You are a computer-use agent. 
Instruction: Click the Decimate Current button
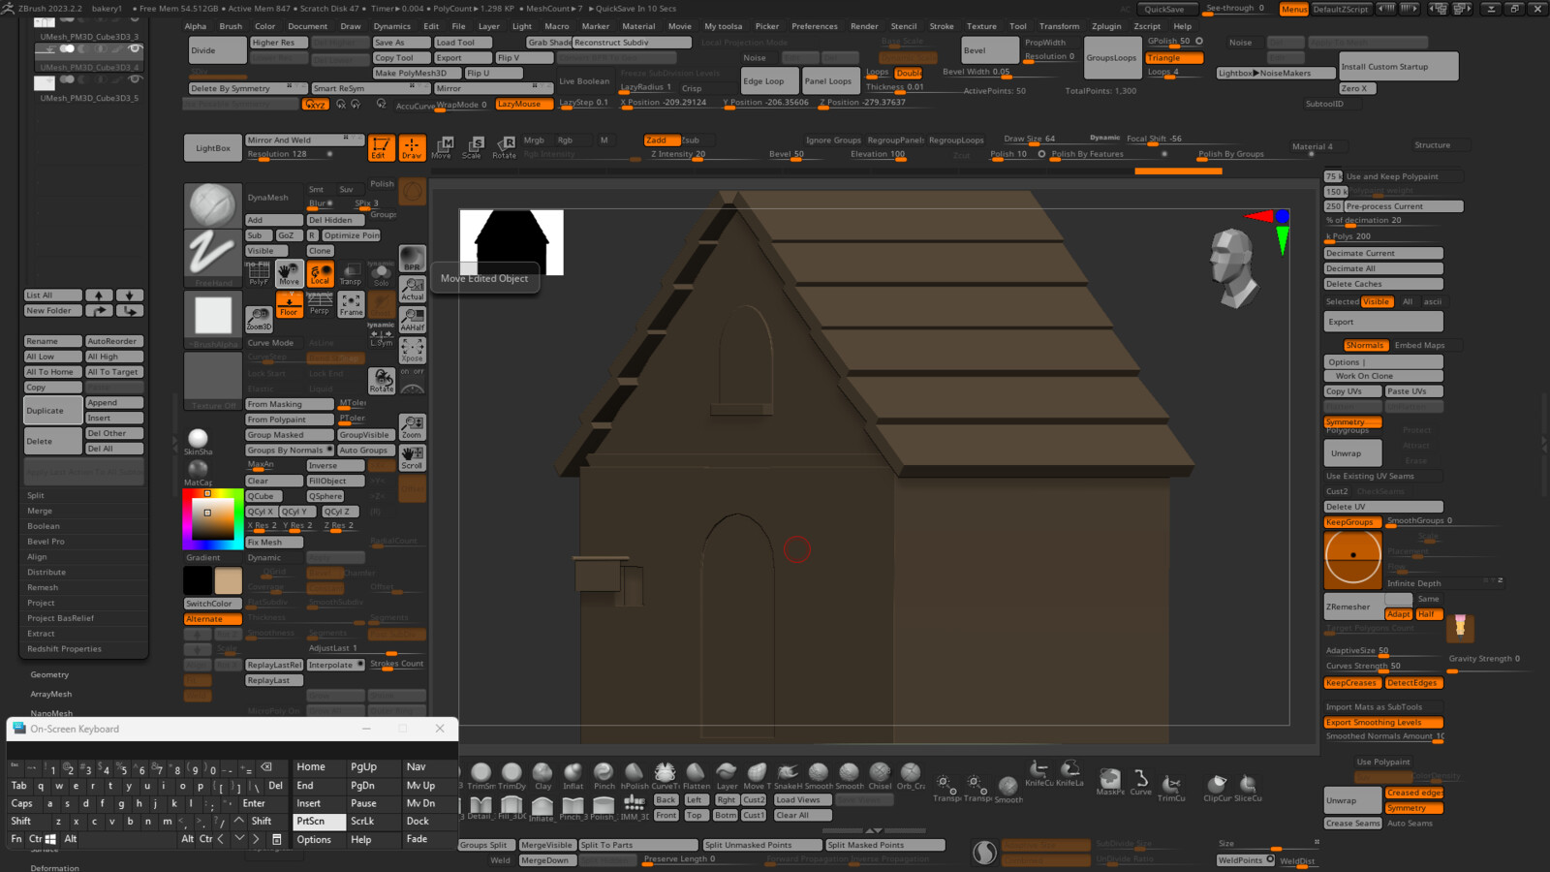pyautogui.click(x=1383, y=253)
